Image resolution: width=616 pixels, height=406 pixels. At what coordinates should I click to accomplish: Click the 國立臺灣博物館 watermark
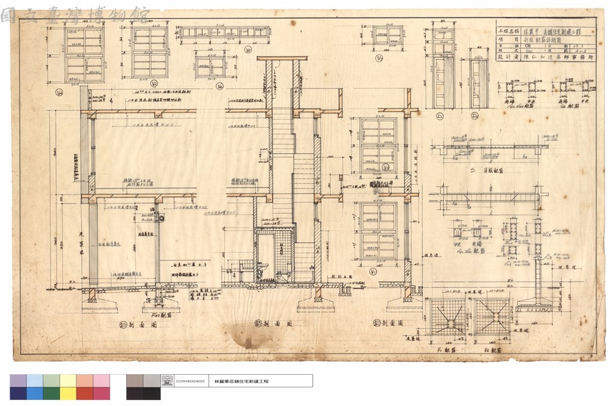coord(75,14)
